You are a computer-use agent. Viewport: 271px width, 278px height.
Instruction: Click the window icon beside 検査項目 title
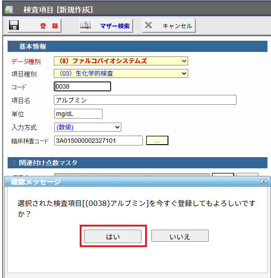point(9,9)
